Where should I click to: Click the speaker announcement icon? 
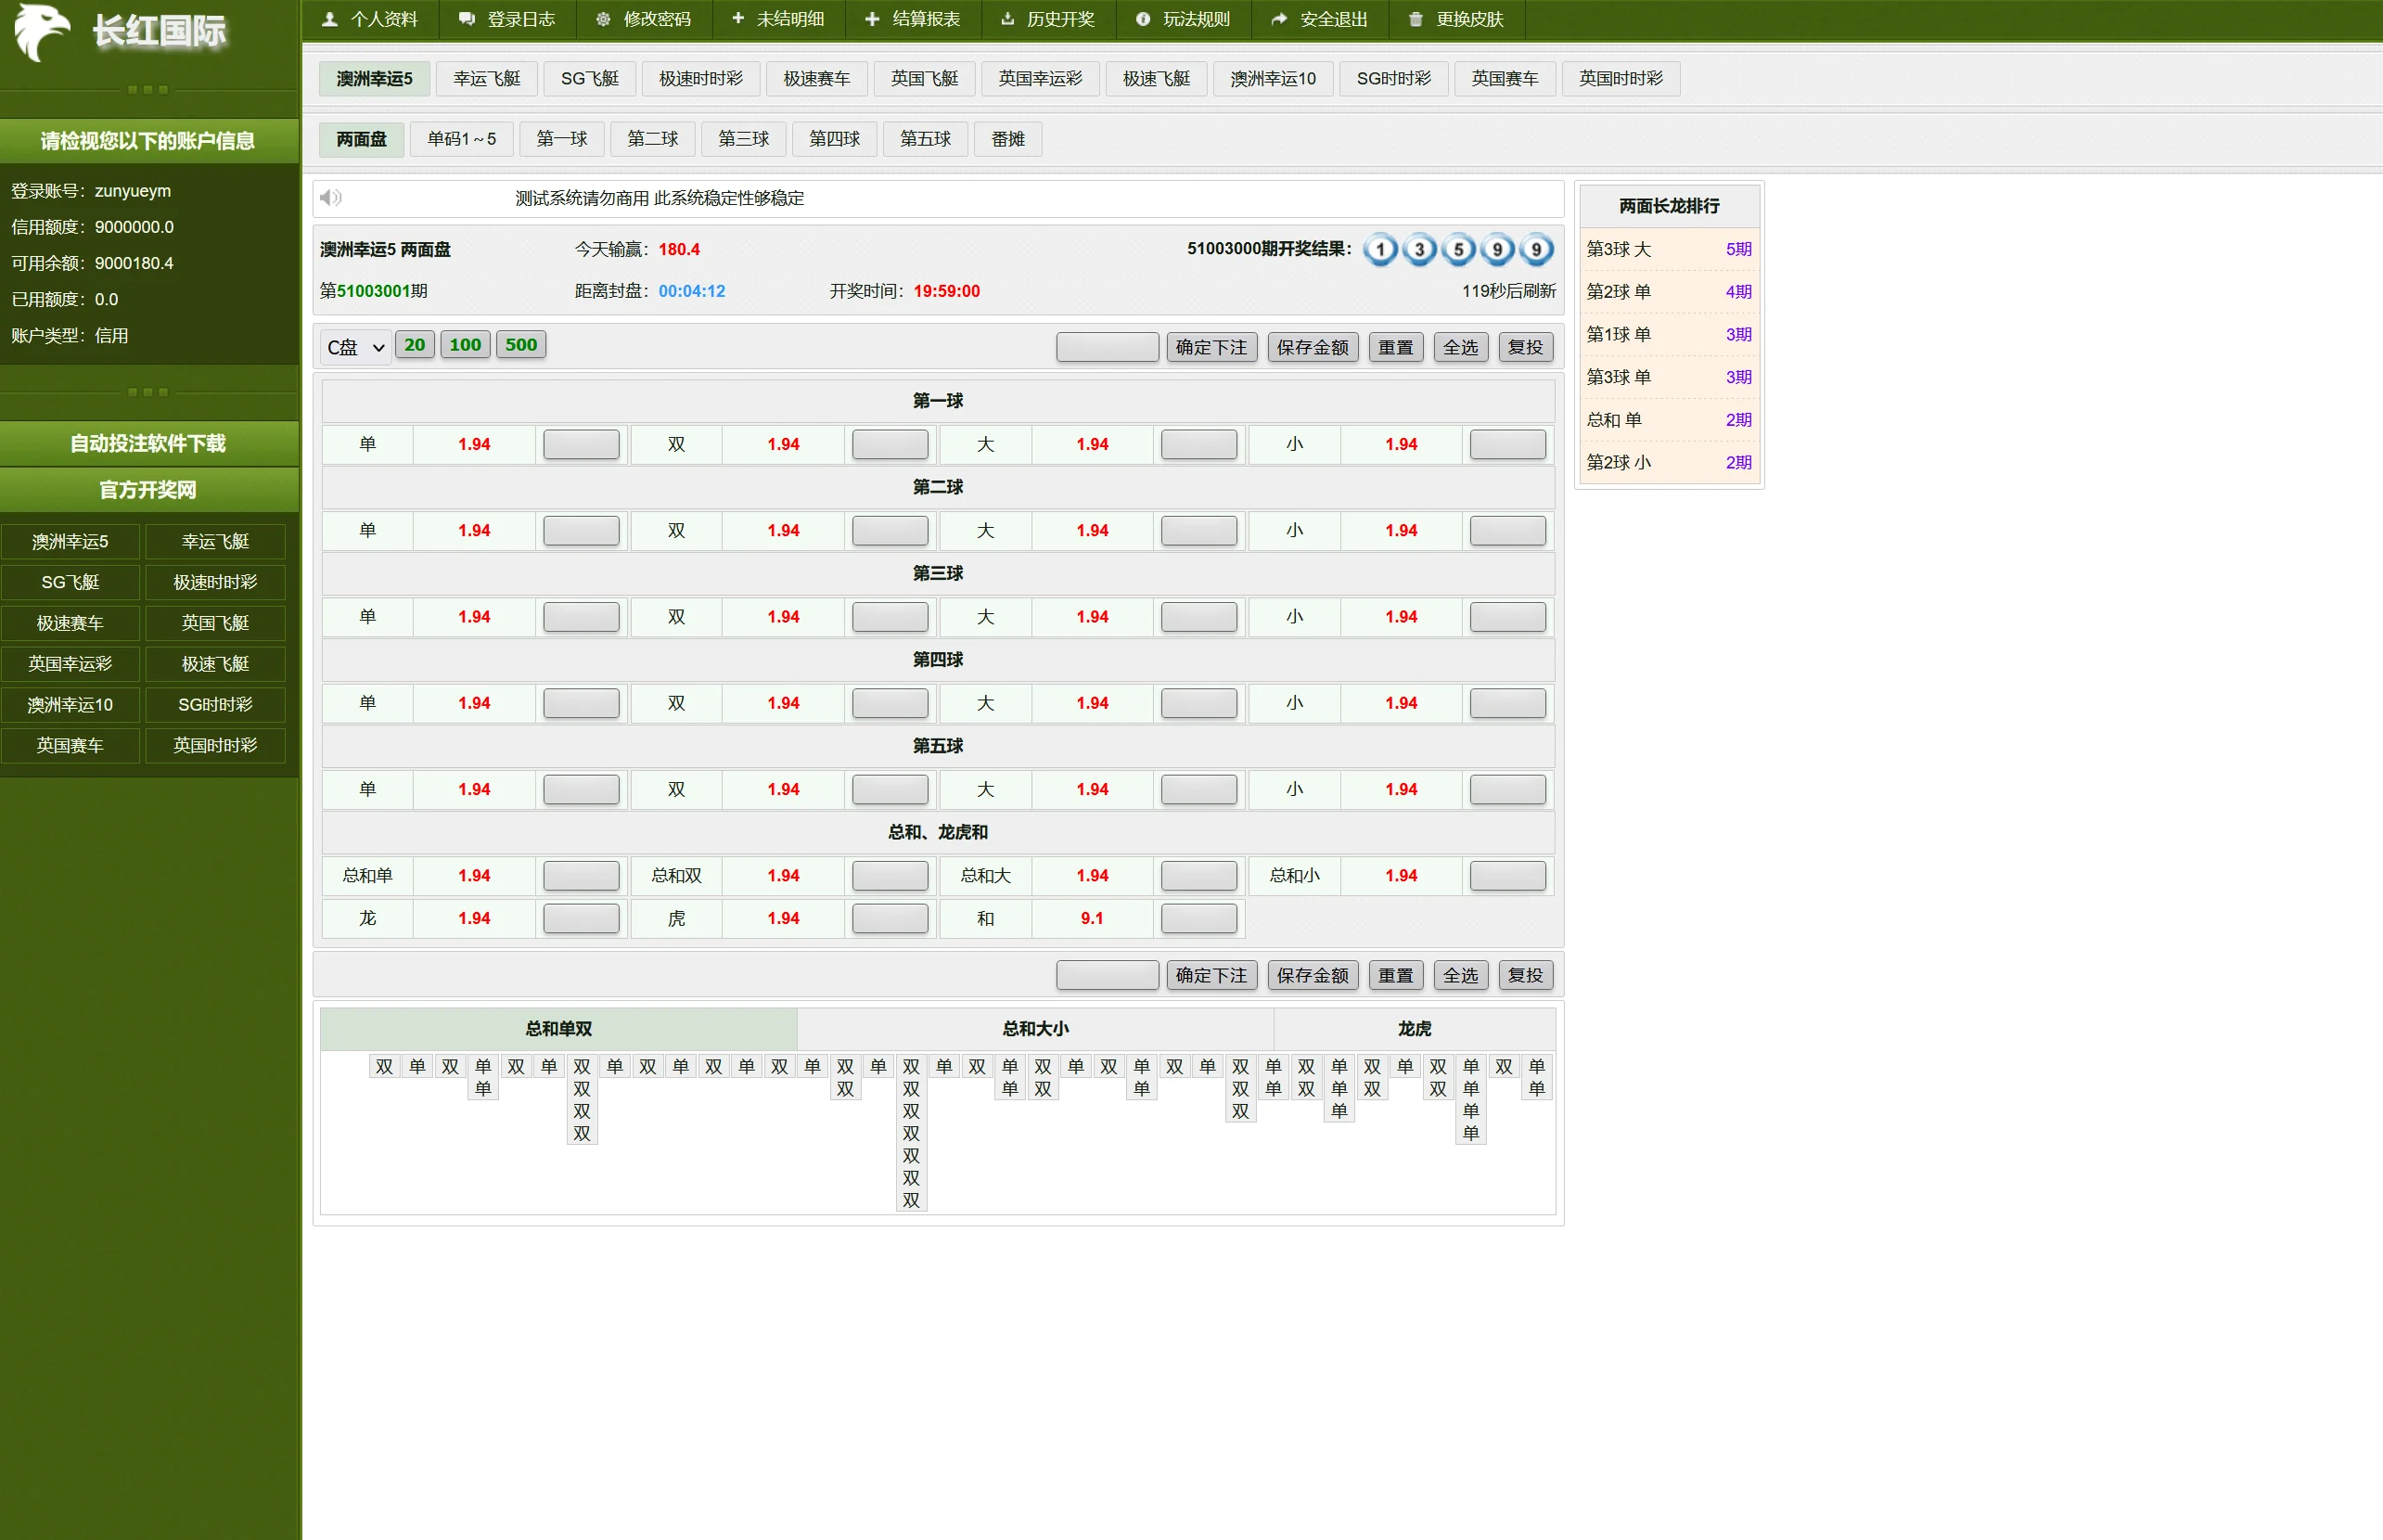pyautogui.click(x=331, y=198)
